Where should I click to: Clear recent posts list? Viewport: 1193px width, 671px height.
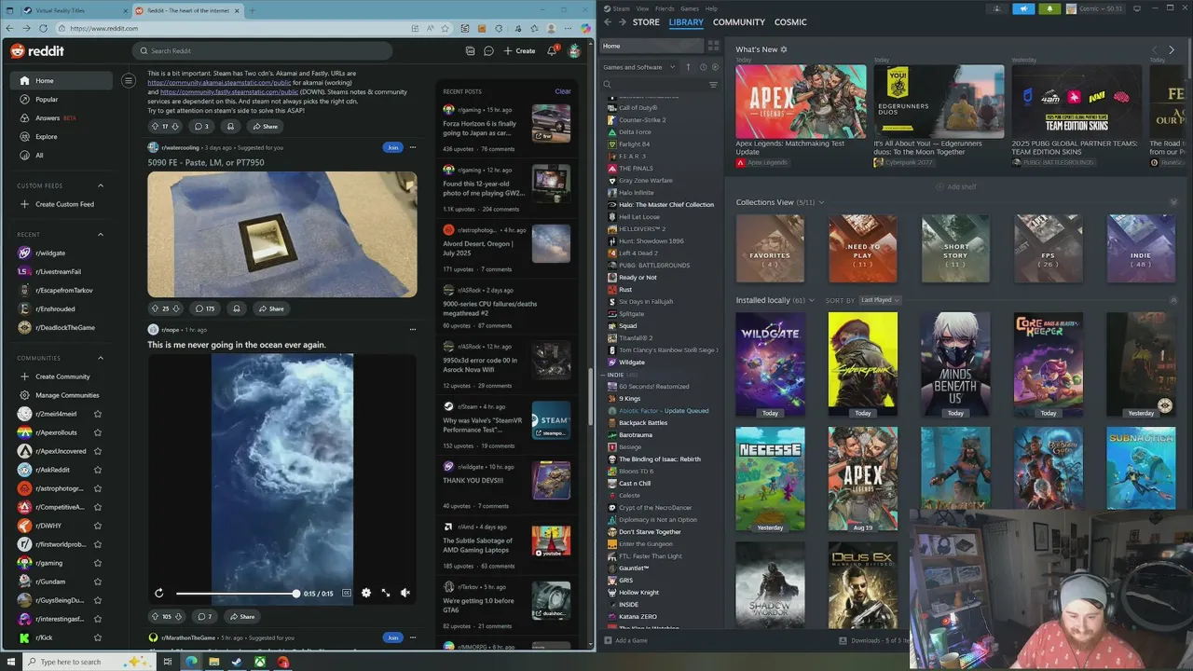(x=563, y=91)
